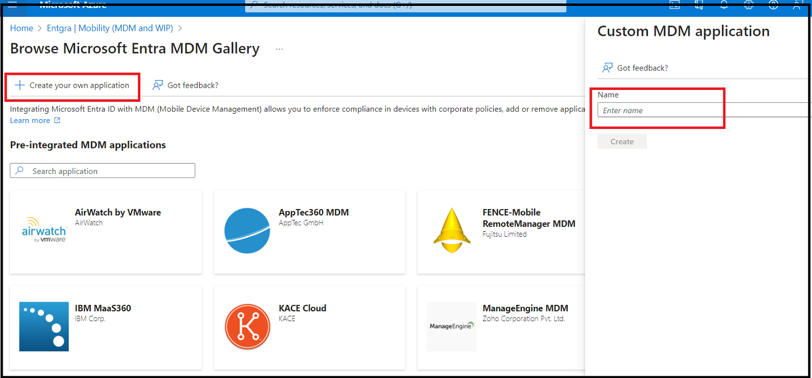This screenshot has height=378, width=812.
Task: Open the AirWatch by VMware title
Action: coord(117,212)
